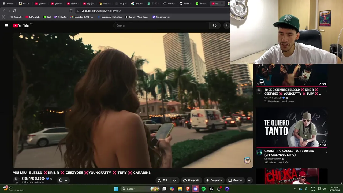Viewport: 343px width, 193px height.
Task: Open the Recibidos Gmail bookmark
Action: coord(82,17)
